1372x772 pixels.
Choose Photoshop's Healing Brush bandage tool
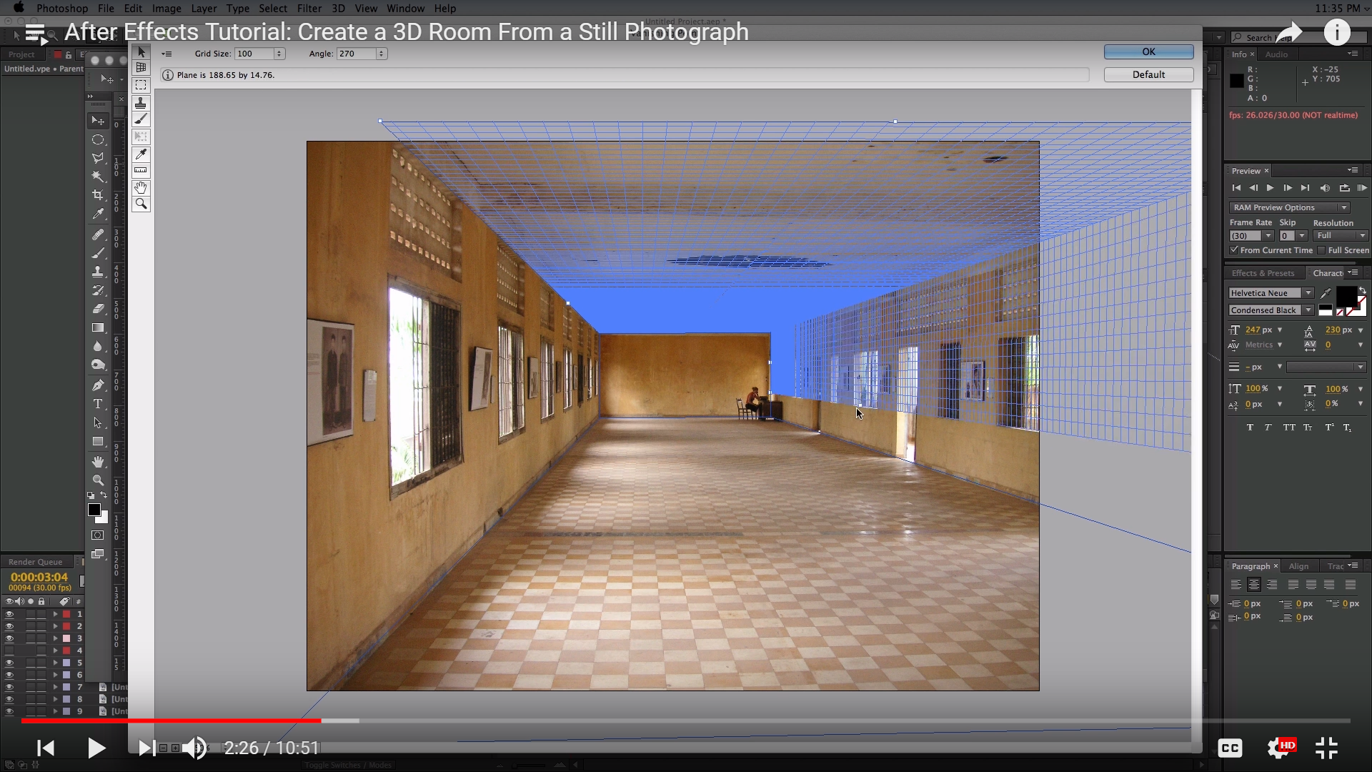tap(98, 235)
